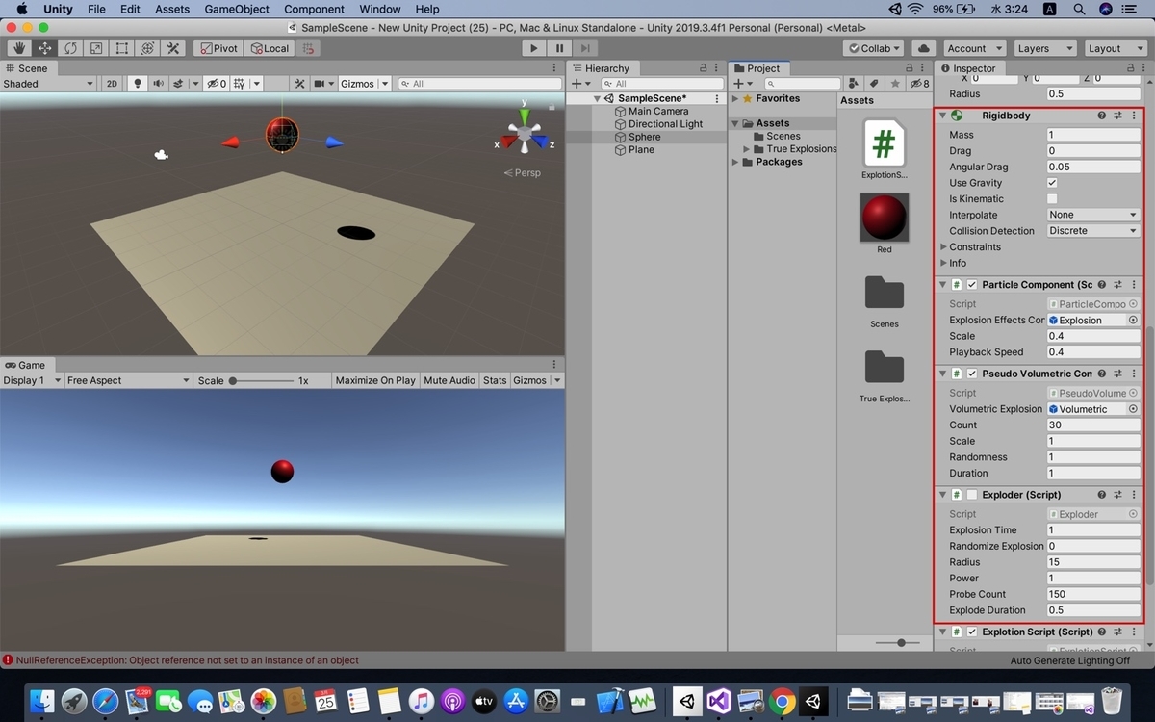Click the Play button
1155x722 pixels.
(x=534, y=48)
